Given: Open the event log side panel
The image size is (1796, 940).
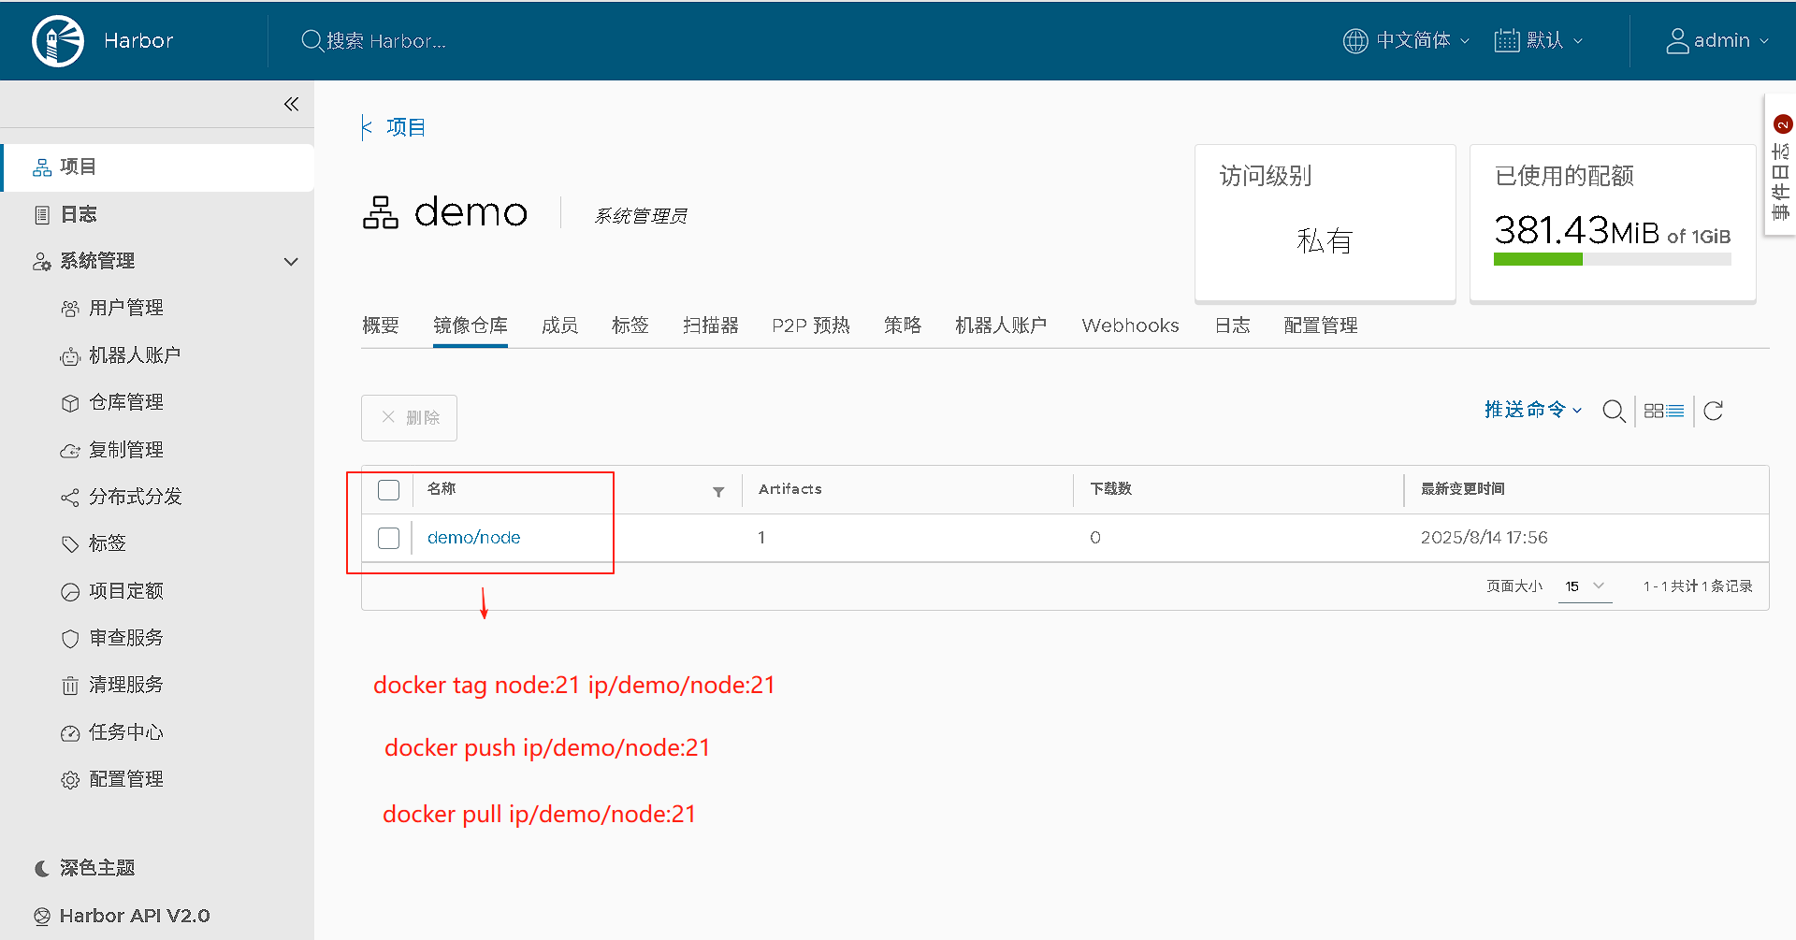Looking at the screenshot, I should click(x=1780, y=165).
